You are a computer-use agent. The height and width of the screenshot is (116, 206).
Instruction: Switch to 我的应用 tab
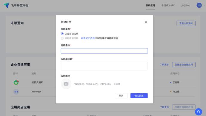(150, 5)
